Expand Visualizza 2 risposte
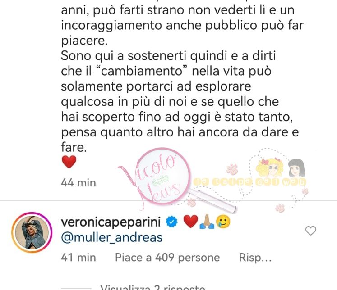The height and width of the screenshot is (290, 337). click(152, 287)
